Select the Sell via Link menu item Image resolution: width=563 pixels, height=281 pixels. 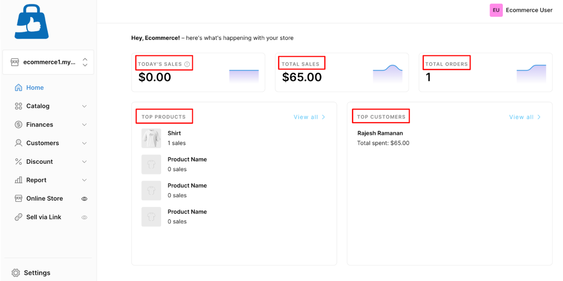point(44,217)
